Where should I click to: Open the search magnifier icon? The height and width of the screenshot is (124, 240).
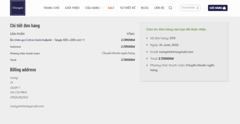pyautogui.click(x=170, y=8)
